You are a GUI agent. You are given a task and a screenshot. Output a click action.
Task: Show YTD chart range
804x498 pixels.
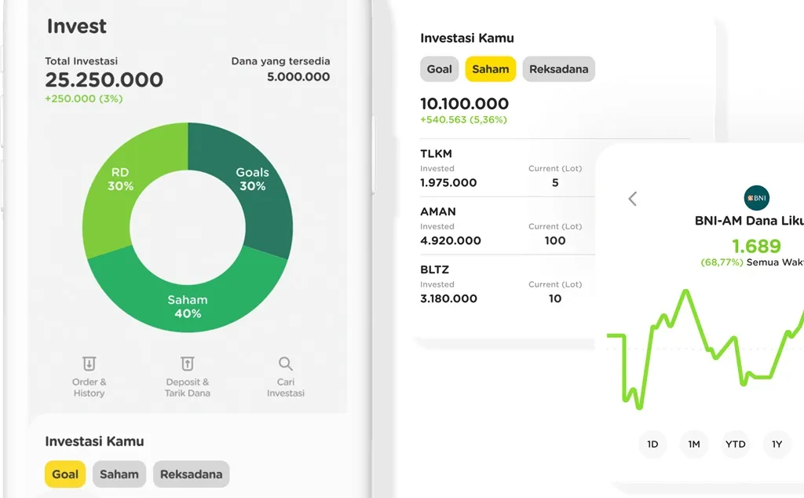click(x=735, y=444)
